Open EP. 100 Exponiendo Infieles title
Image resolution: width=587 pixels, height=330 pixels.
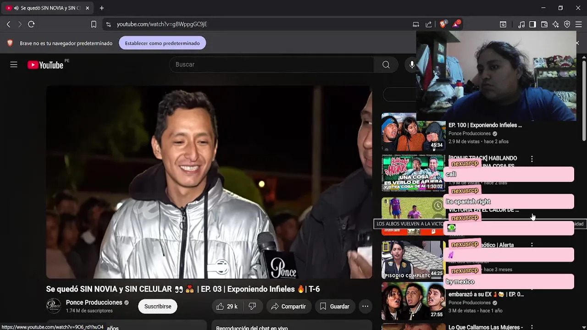(485, 125)
